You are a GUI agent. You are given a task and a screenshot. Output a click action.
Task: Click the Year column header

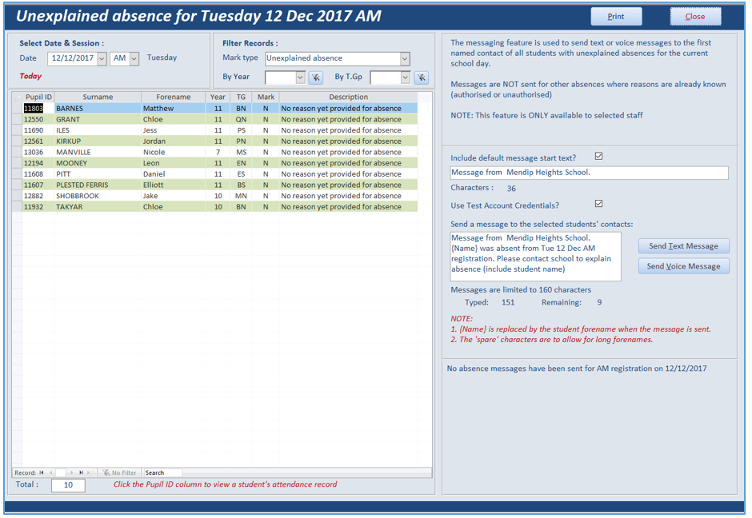[x=218, y=97]
